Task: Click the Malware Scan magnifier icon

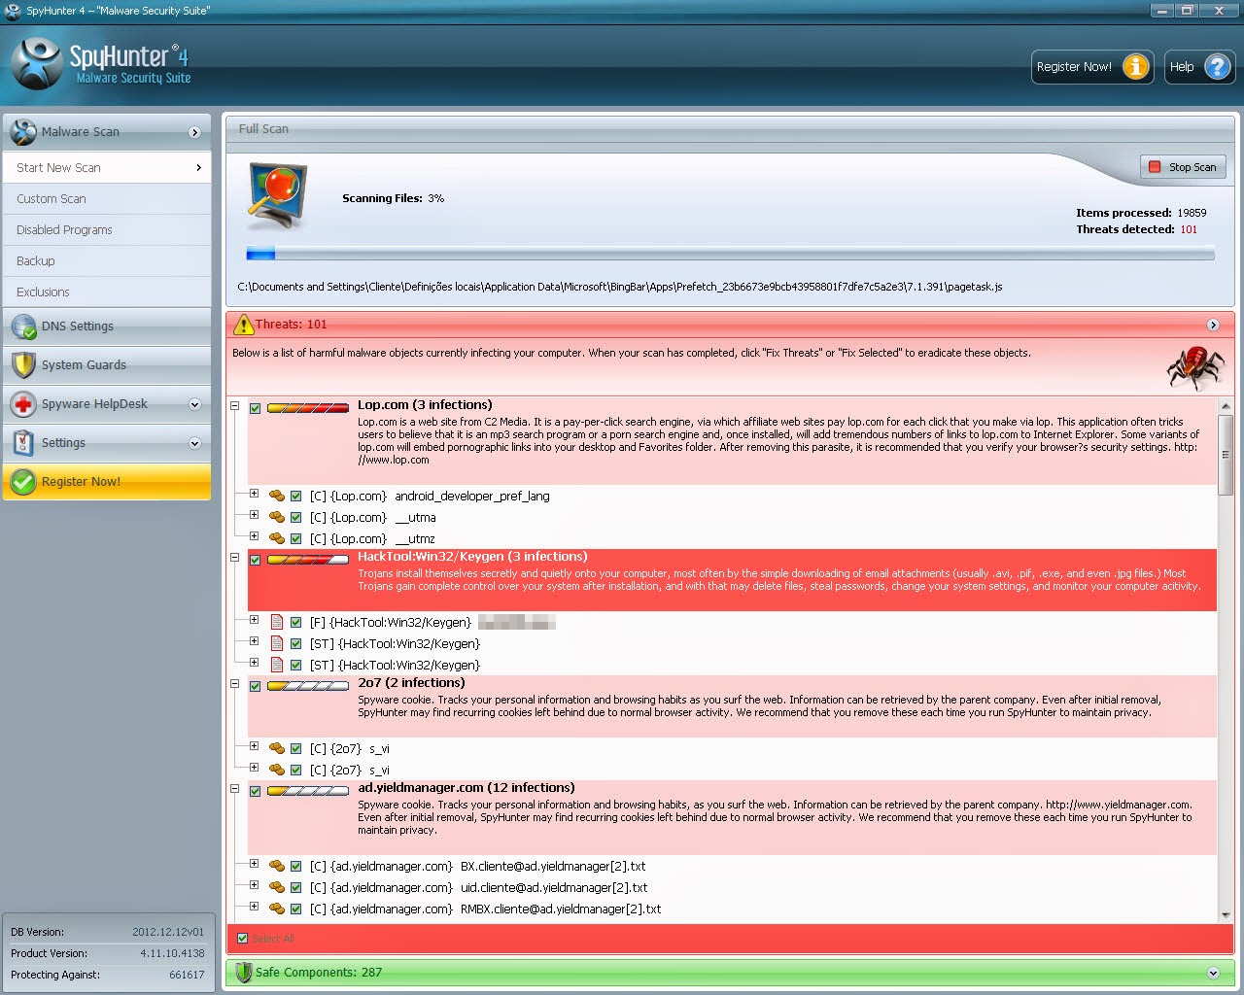Action: click(23, 131)
